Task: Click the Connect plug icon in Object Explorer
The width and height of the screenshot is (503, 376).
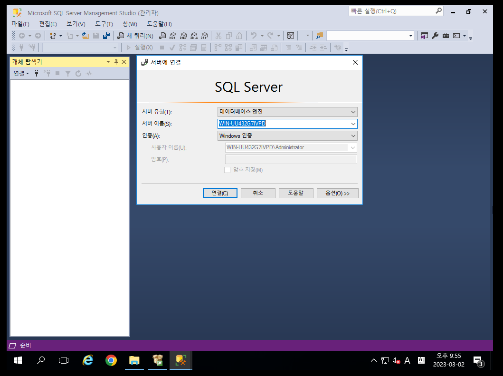Action: tap(37, 74)
